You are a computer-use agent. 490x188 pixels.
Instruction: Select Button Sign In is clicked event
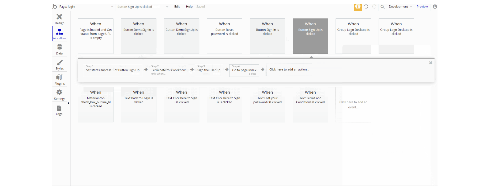click(267, 36)
